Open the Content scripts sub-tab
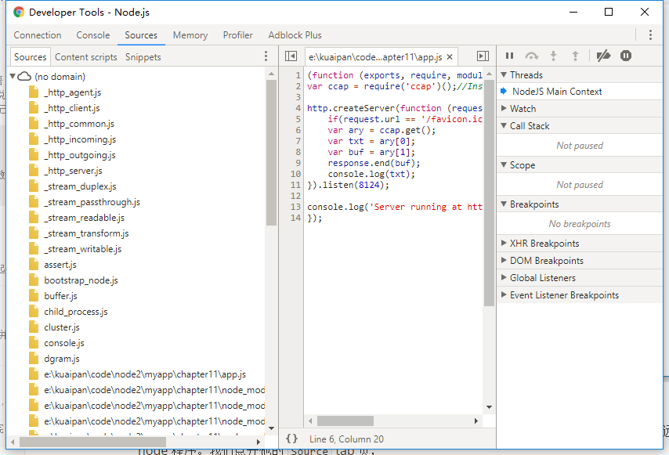The width and height of the screenshot is (669, 455). click(86, 57)
